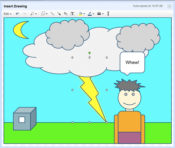175x148 pixels.
Task: Click the bottom-left selection handle
Action: click(x=72, y=122)
